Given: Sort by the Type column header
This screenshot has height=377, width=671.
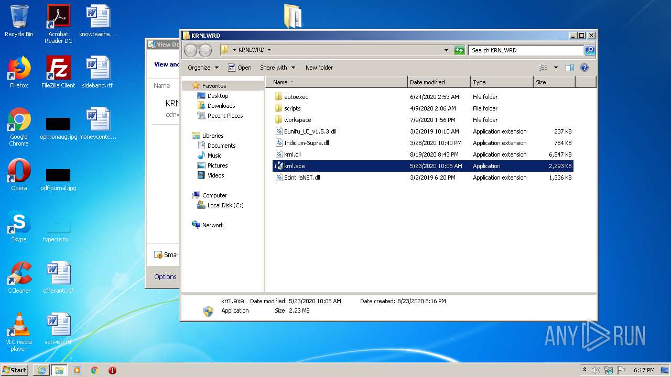Looking at the screenshot, I should 502,82.
